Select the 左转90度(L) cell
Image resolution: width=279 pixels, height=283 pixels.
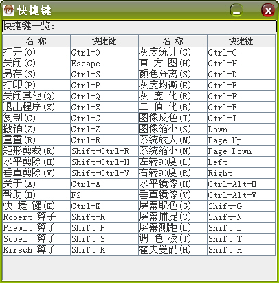coord(172,162)
